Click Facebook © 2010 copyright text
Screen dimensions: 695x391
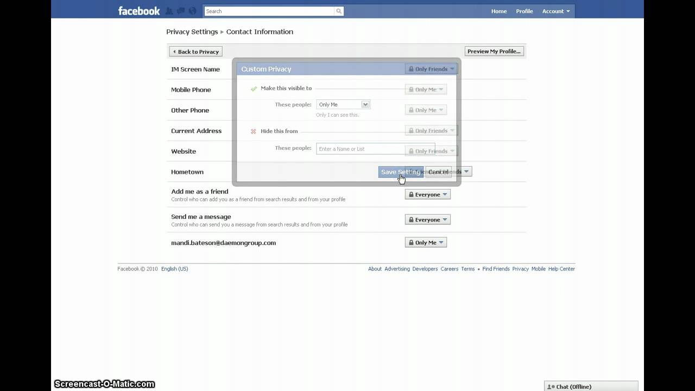(137, 269)
